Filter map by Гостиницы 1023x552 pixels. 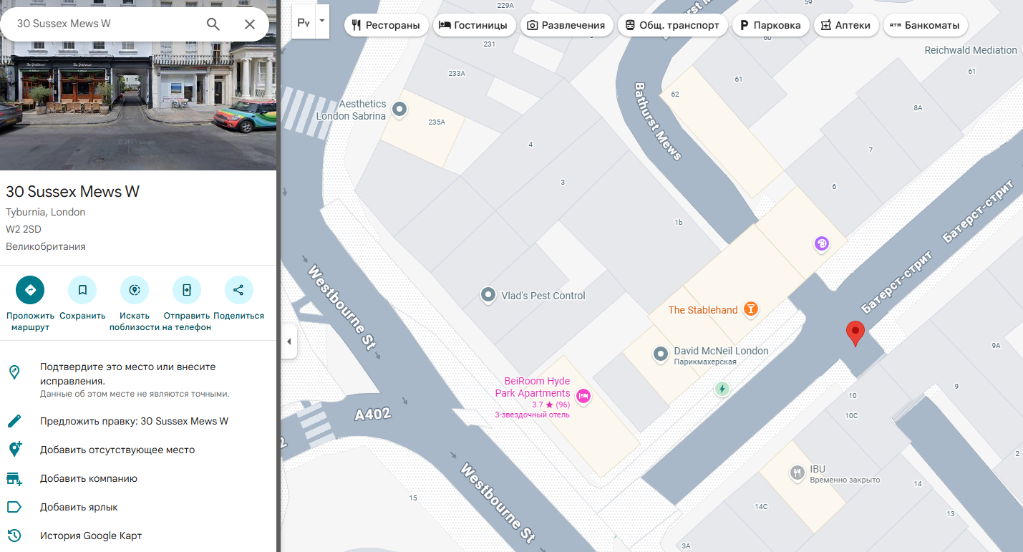pos(472,25)
